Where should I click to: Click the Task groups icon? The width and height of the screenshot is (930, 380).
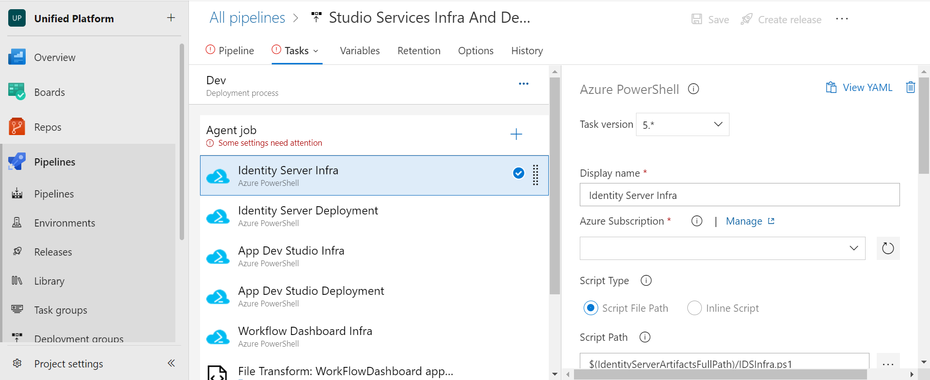click(x=17, y=310)
